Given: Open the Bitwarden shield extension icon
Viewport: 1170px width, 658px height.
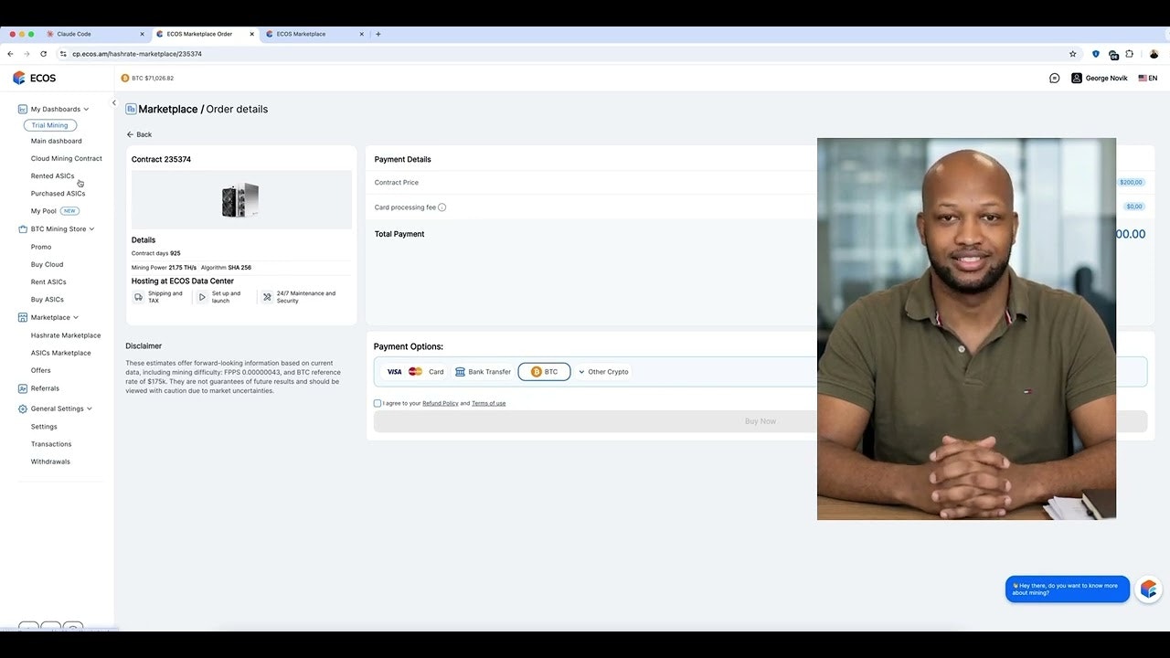Looking at the screenshot, I should (1096, 54).
